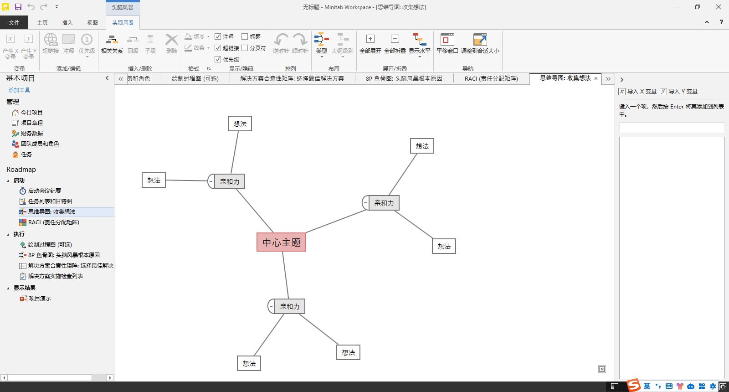The width and height of the screenshot is (729, 392).
Task: Enable the 标题 checkbox
Action: (245, 36)
